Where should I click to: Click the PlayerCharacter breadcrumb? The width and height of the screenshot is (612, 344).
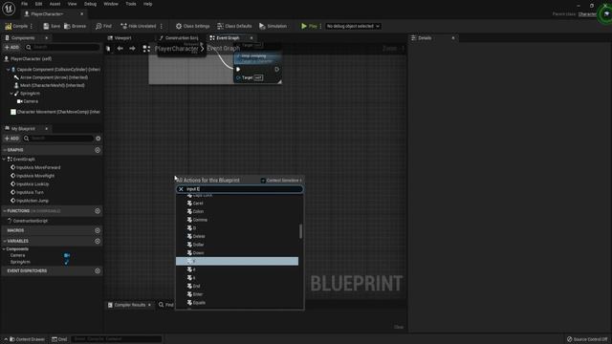click(x=176, y=49)
